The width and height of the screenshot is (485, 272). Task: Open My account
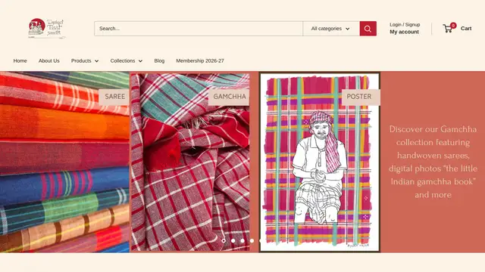(x=404, y=32)
